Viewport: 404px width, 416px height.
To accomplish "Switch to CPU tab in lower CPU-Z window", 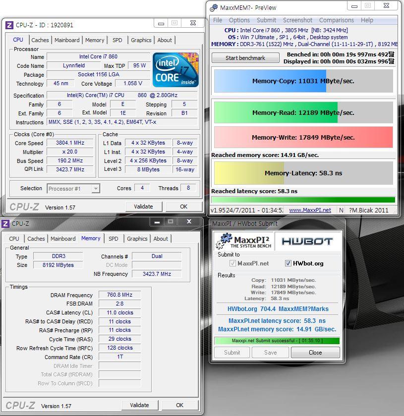I will [x=14, y=239].
